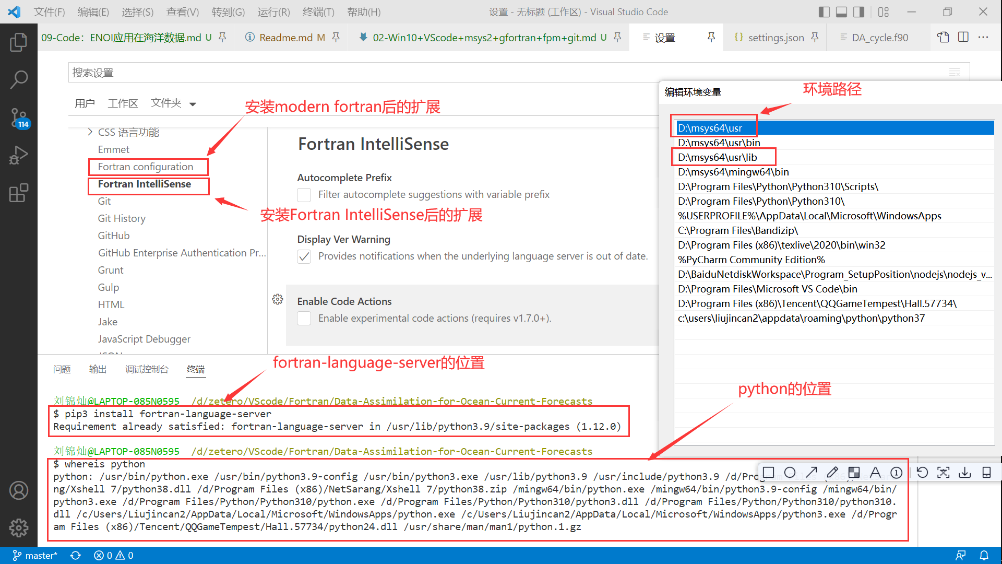
Task: Check the Enable Code Actions checkbox
Action: 304,319
